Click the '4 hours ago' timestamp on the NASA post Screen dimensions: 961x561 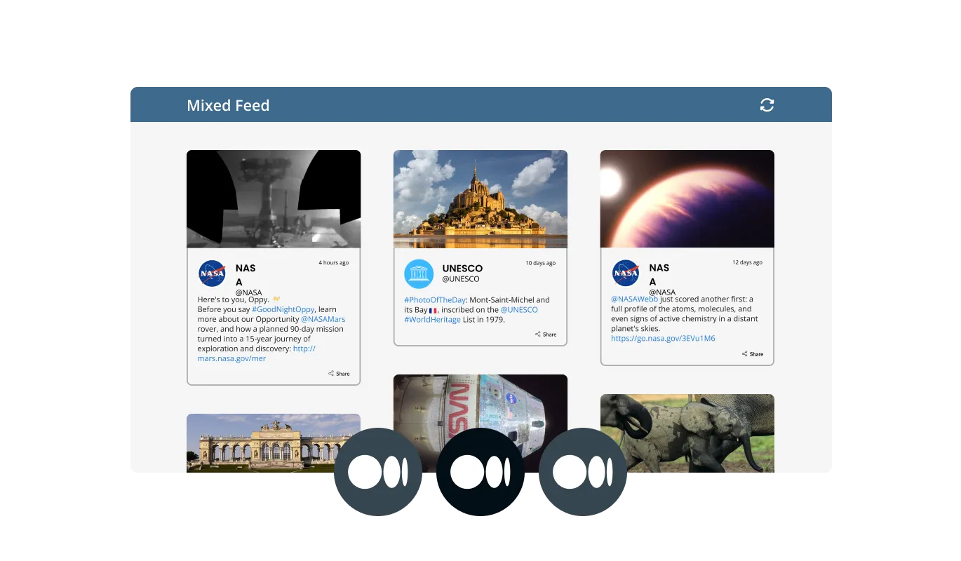coord(334,262)
